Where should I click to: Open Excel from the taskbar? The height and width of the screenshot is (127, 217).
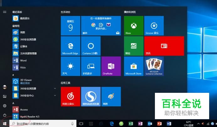131,124
